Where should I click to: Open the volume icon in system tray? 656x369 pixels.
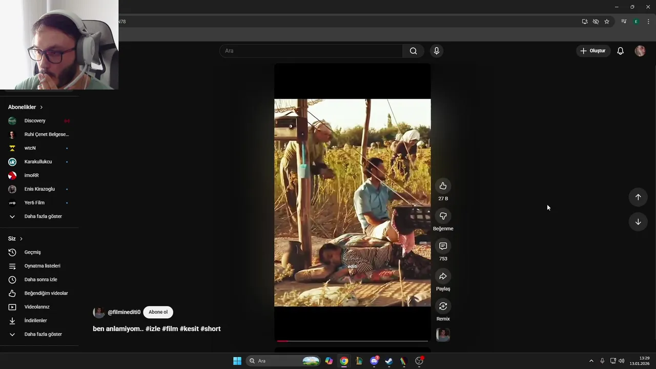pos(622,361)
